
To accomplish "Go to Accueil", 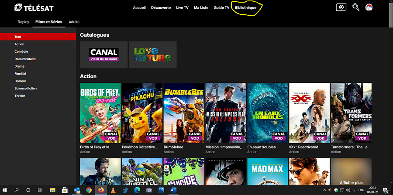I will [139, 7].
